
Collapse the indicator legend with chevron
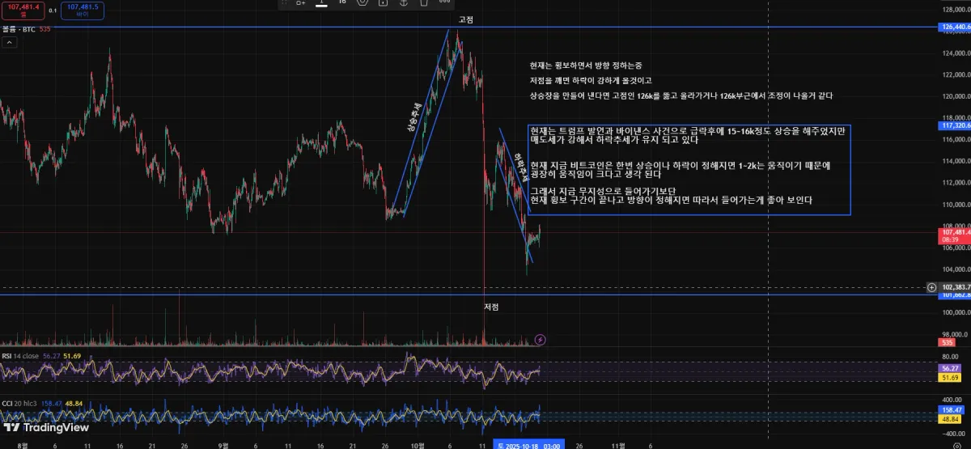(9, 42)
